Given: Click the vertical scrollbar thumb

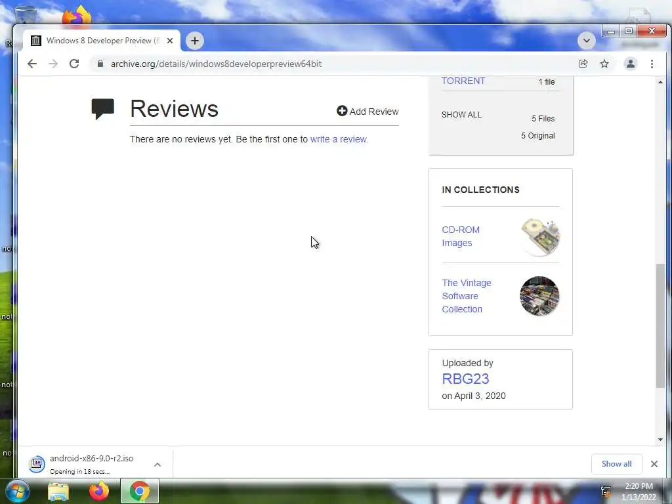Looking at the screenshot, I should (660, 325).
